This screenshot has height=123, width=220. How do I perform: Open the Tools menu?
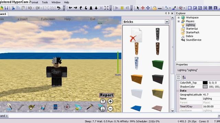click(x=45, y=2)
